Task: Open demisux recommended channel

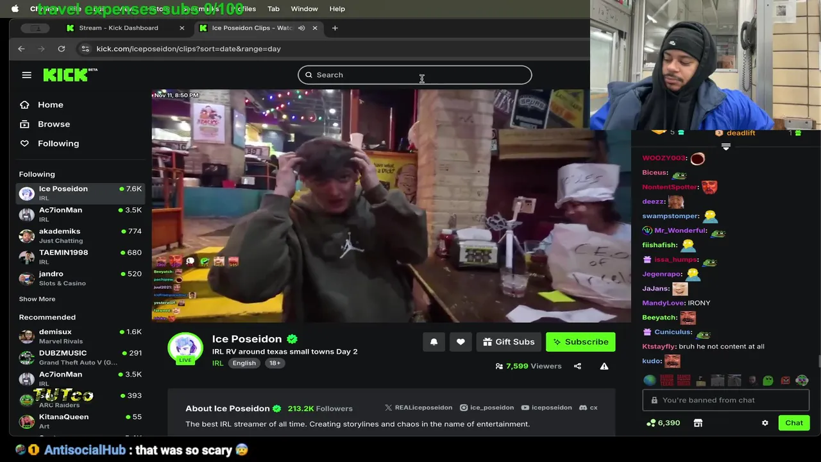Action: (x=80, y=336)
